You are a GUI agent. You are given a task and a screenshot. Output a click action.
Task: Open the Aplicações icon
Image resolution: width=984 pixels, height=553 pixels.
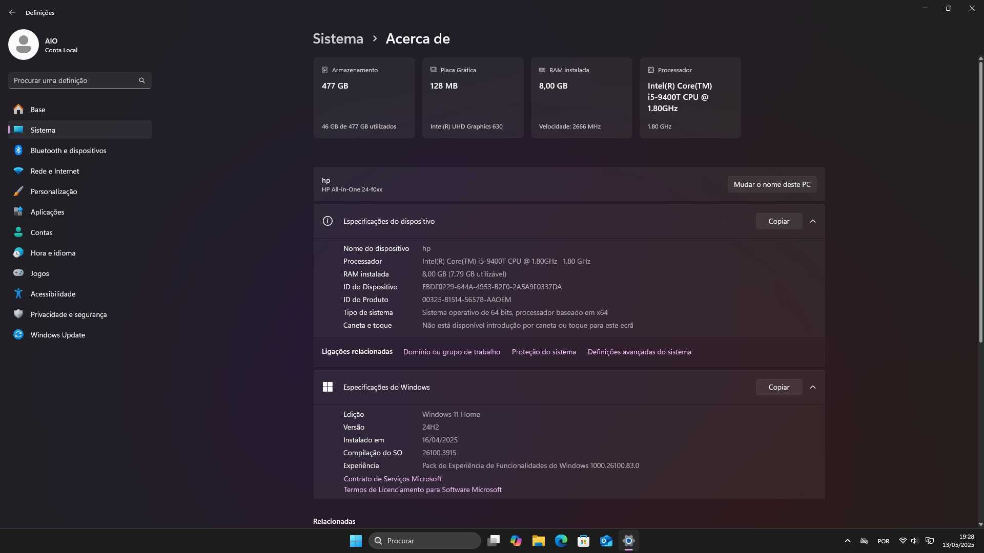(18, 211)
